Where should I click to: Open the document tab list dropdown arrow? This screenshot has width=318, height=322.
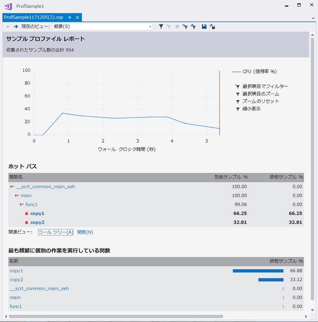coord(313,18)
